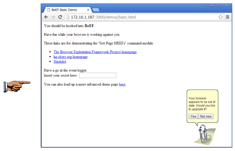Click the browser forward arrow
The image size is (235, 151).
tap(53, 17)
